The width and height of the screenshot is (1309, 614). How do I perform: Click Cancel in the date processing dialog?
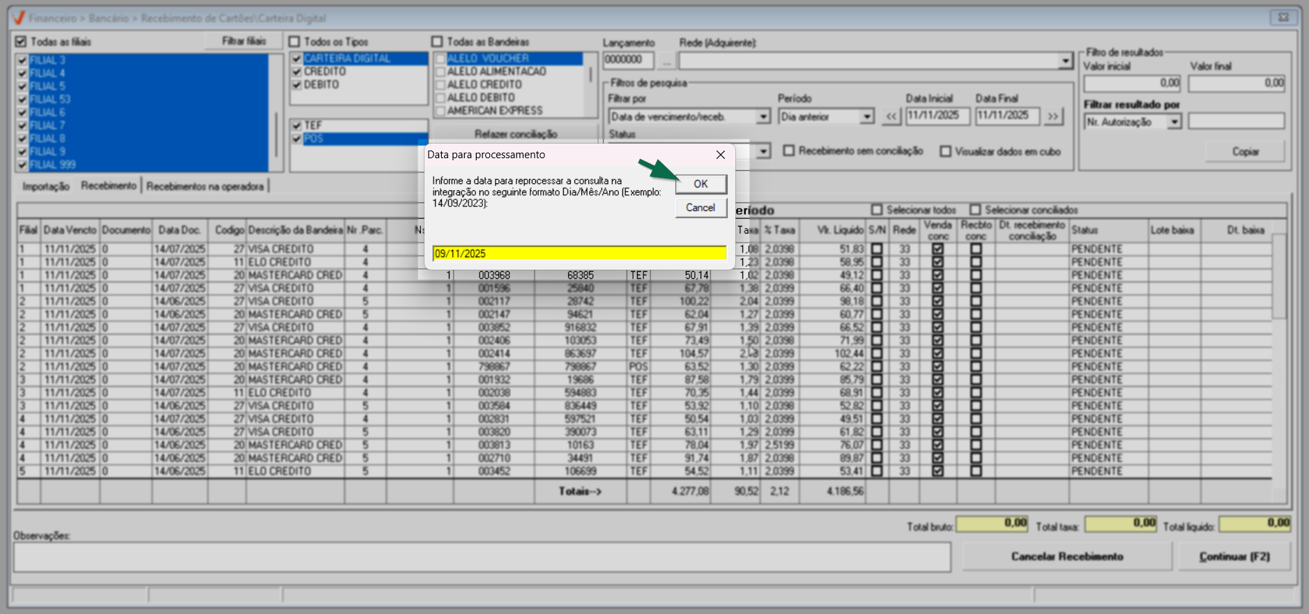pyautogui.click(x=701, y=208)
